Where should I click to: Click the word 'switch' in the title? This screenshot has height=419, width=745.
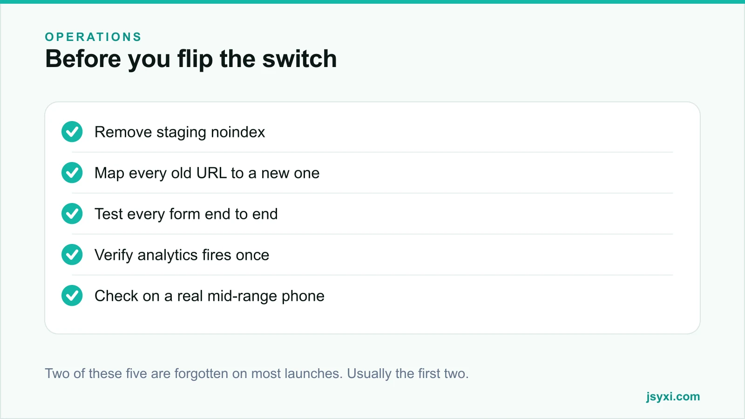click(x=299, y=59)
